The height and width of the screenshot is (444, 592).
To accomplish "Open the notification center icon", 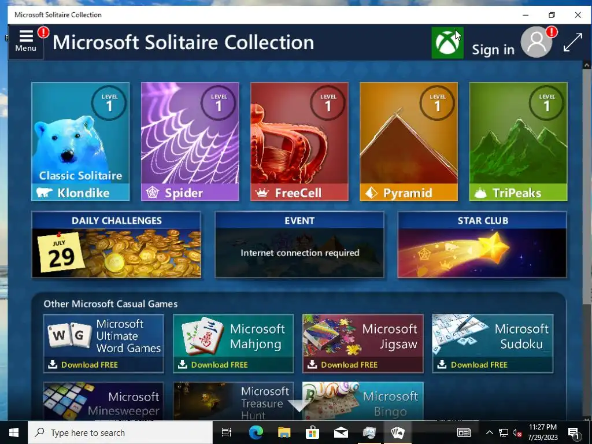I will pos(574,432).
